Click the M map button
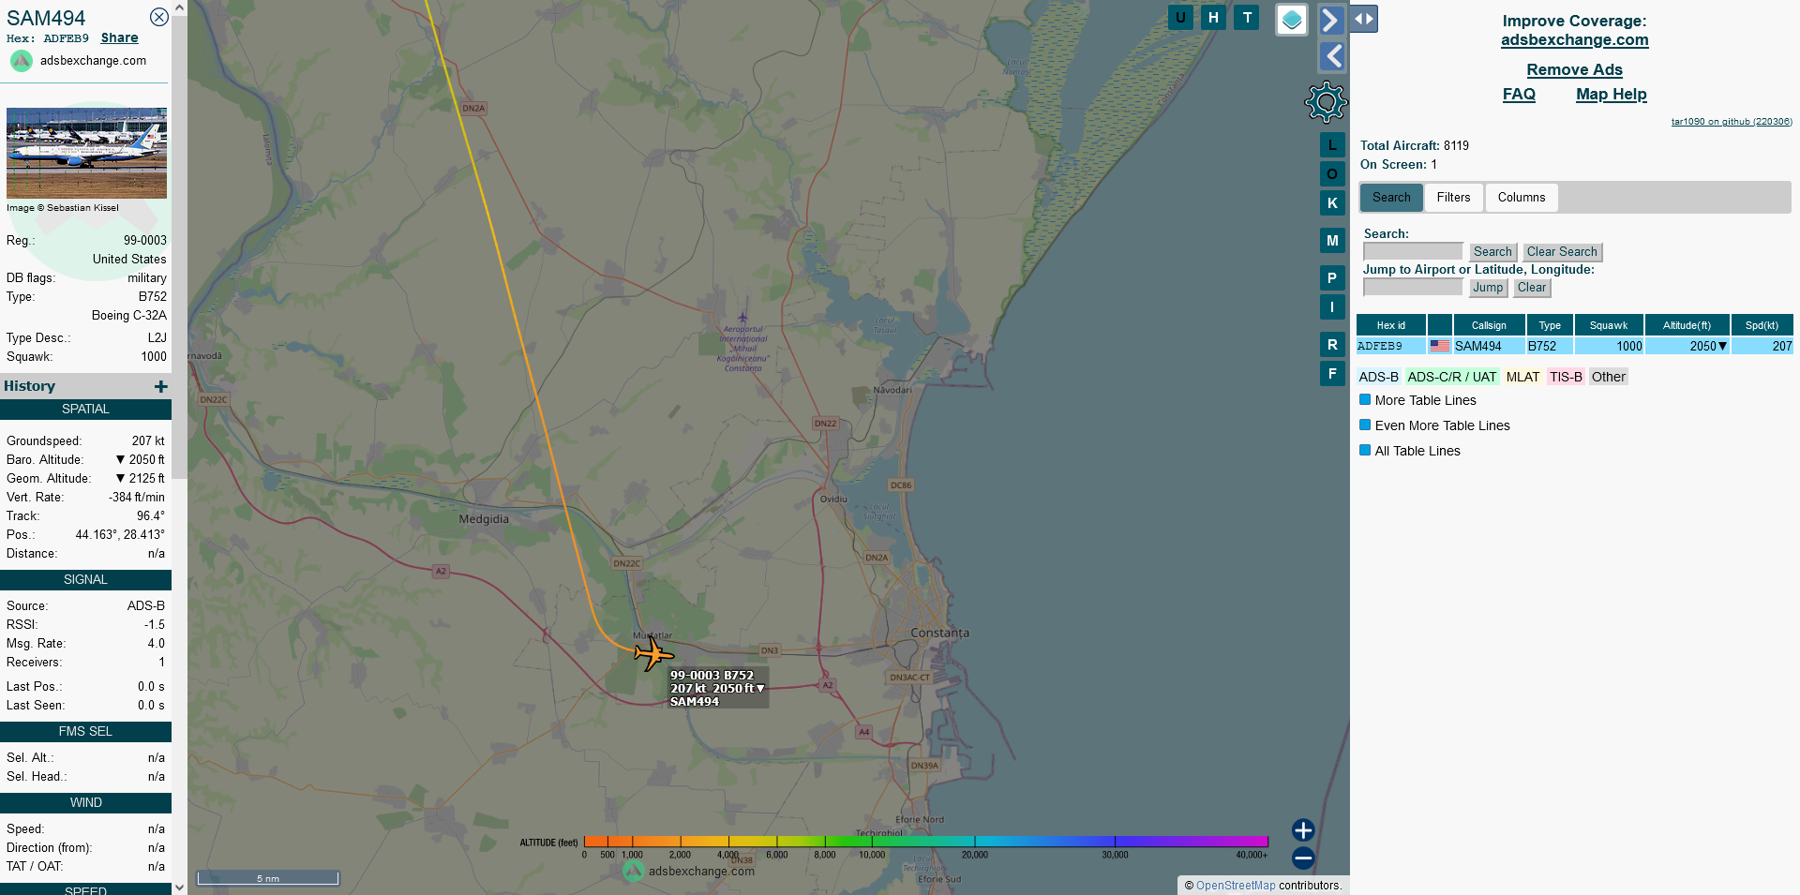This screenshot has width=1800, height=895. pyautogui.click(x=1332, y=241)
